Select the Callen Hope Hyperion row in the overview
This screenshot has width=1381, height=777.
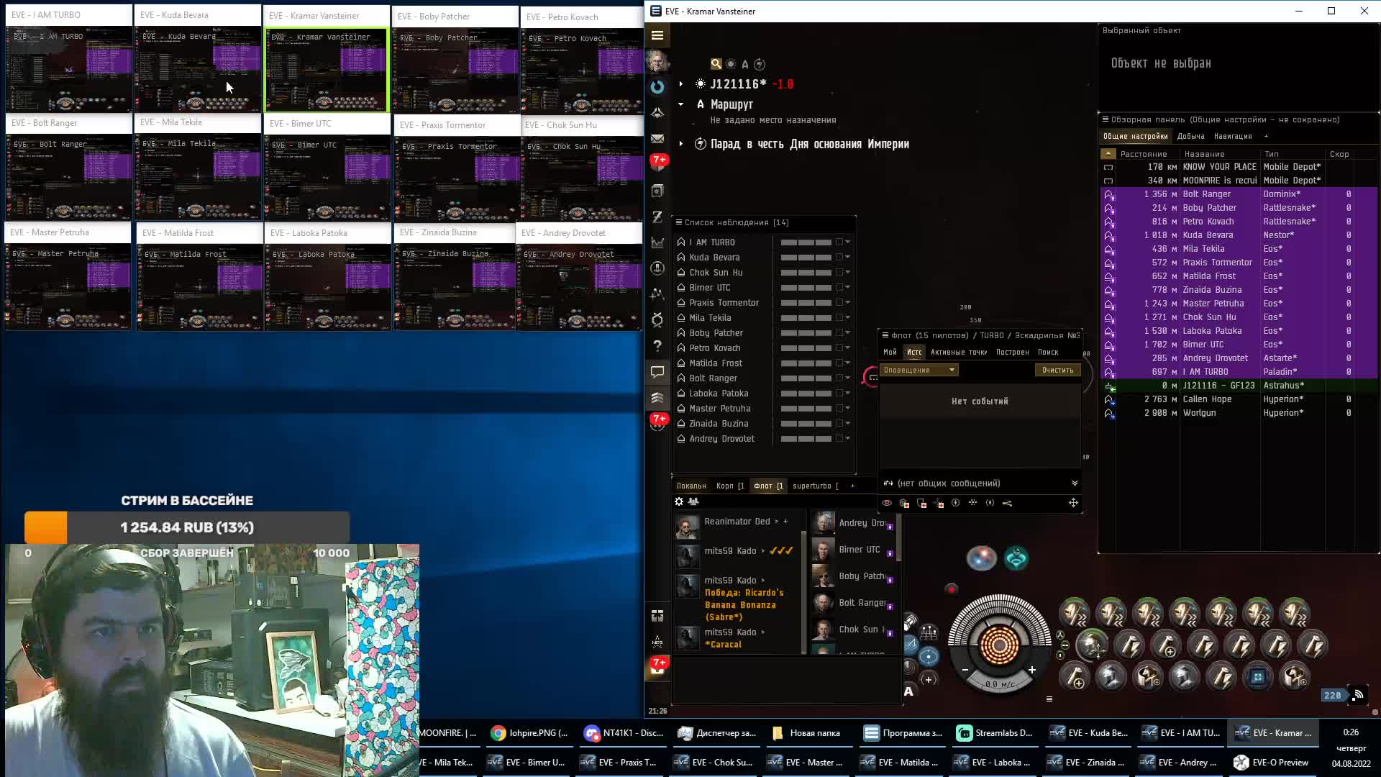click(x=1237, y=399)
